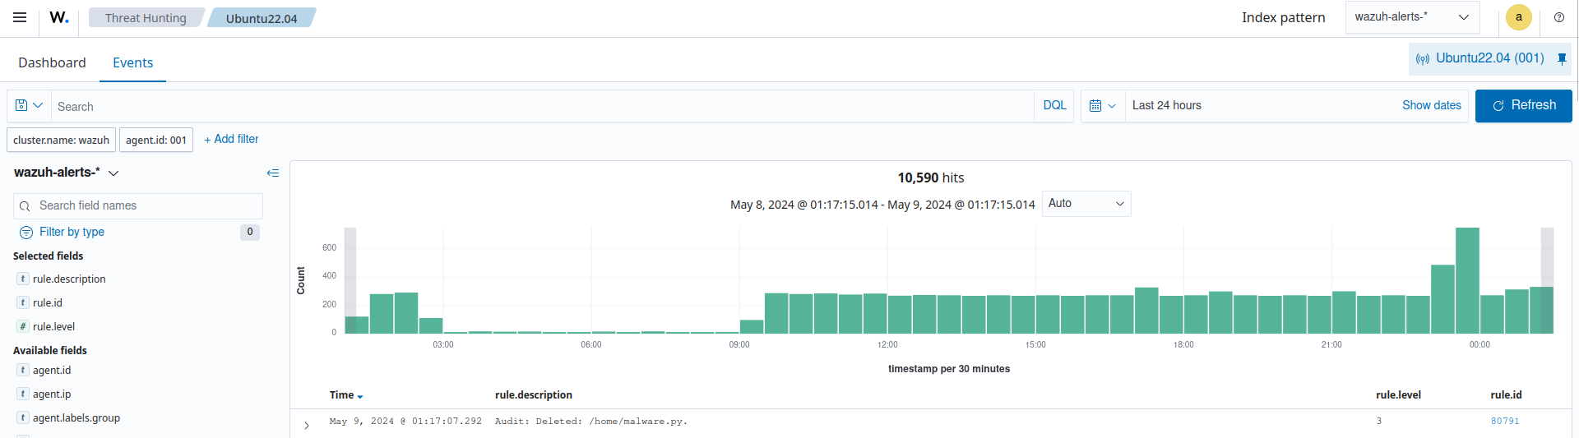Collapse the fields sidebar icon
Image resolution: width=1579 pixels, height=438 pixels.
tap(273, 173)
